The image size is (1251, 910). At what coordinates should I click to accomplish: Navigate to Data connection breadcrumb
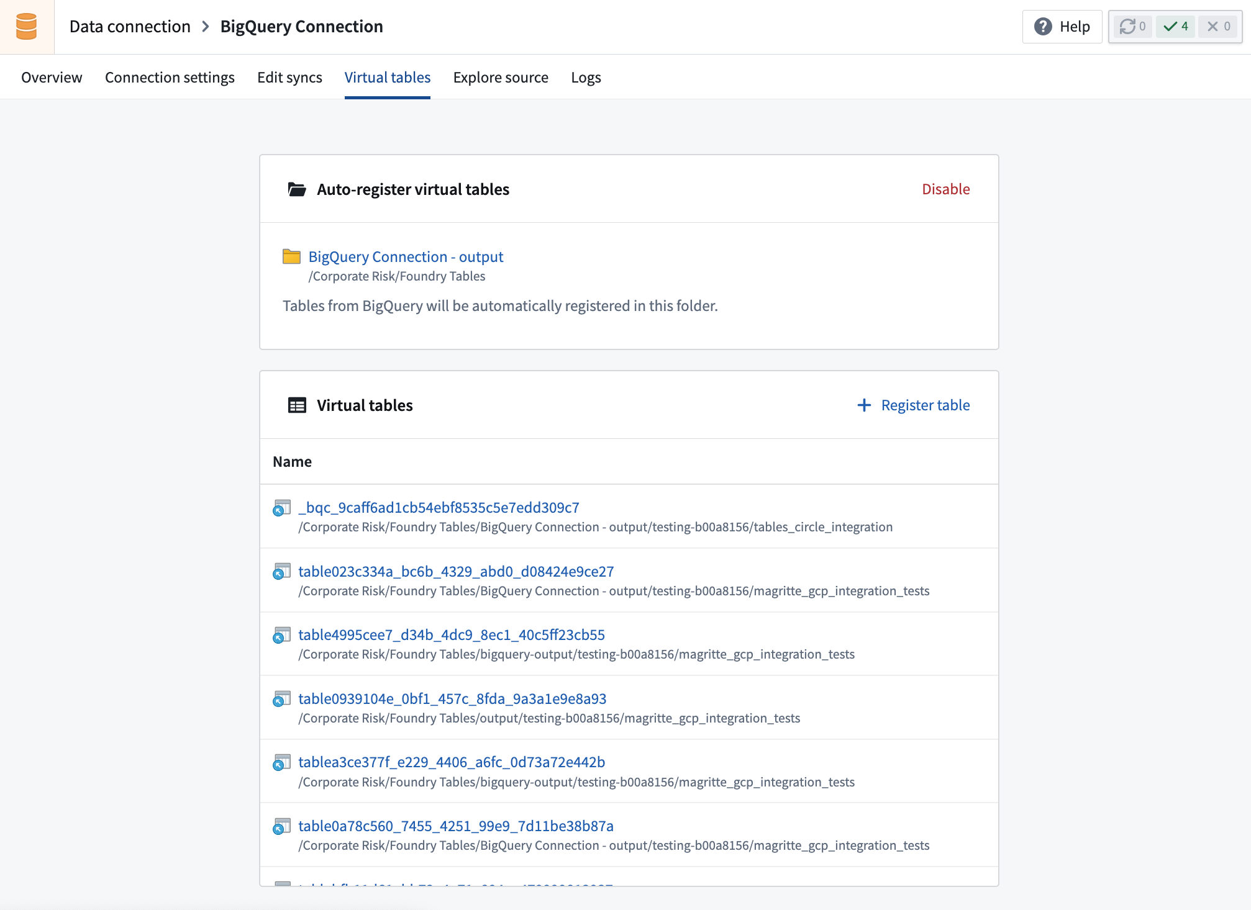click(130, 27)
